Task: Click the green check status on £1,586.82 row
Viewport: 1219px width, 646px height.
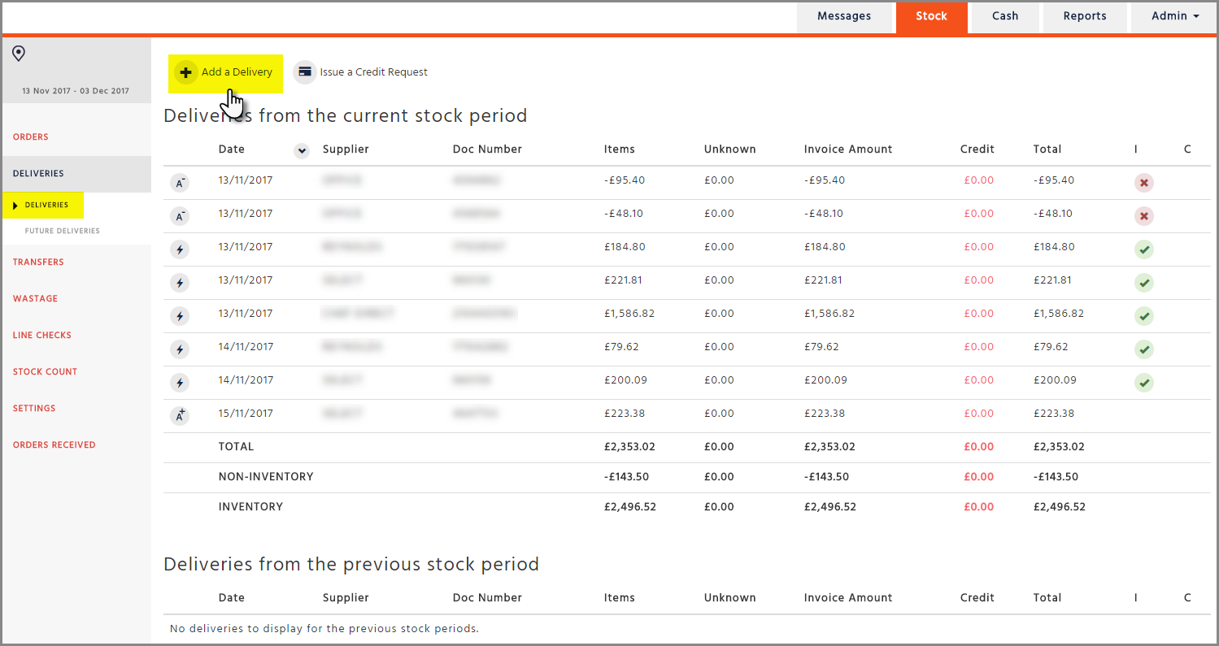Action: (x=1144, y=316)
